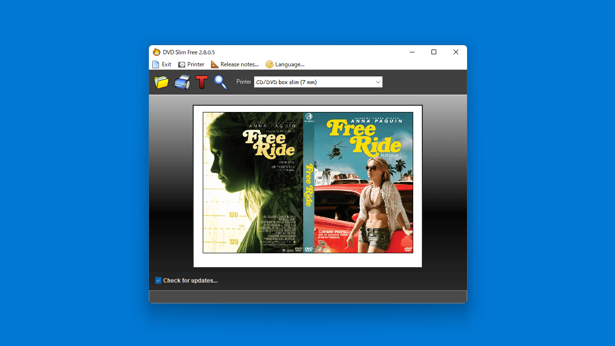Click the magnifying glass zoom icon
The image size is (615, 346).
point(220,82)
